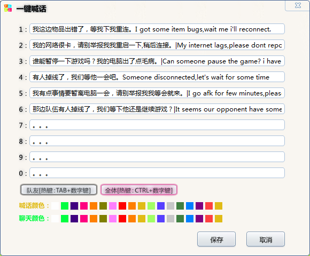Select 全体 CTRL+数字键 hotkey mode
This screenshot has height=256, width=310.
click(x=139, y=190)
